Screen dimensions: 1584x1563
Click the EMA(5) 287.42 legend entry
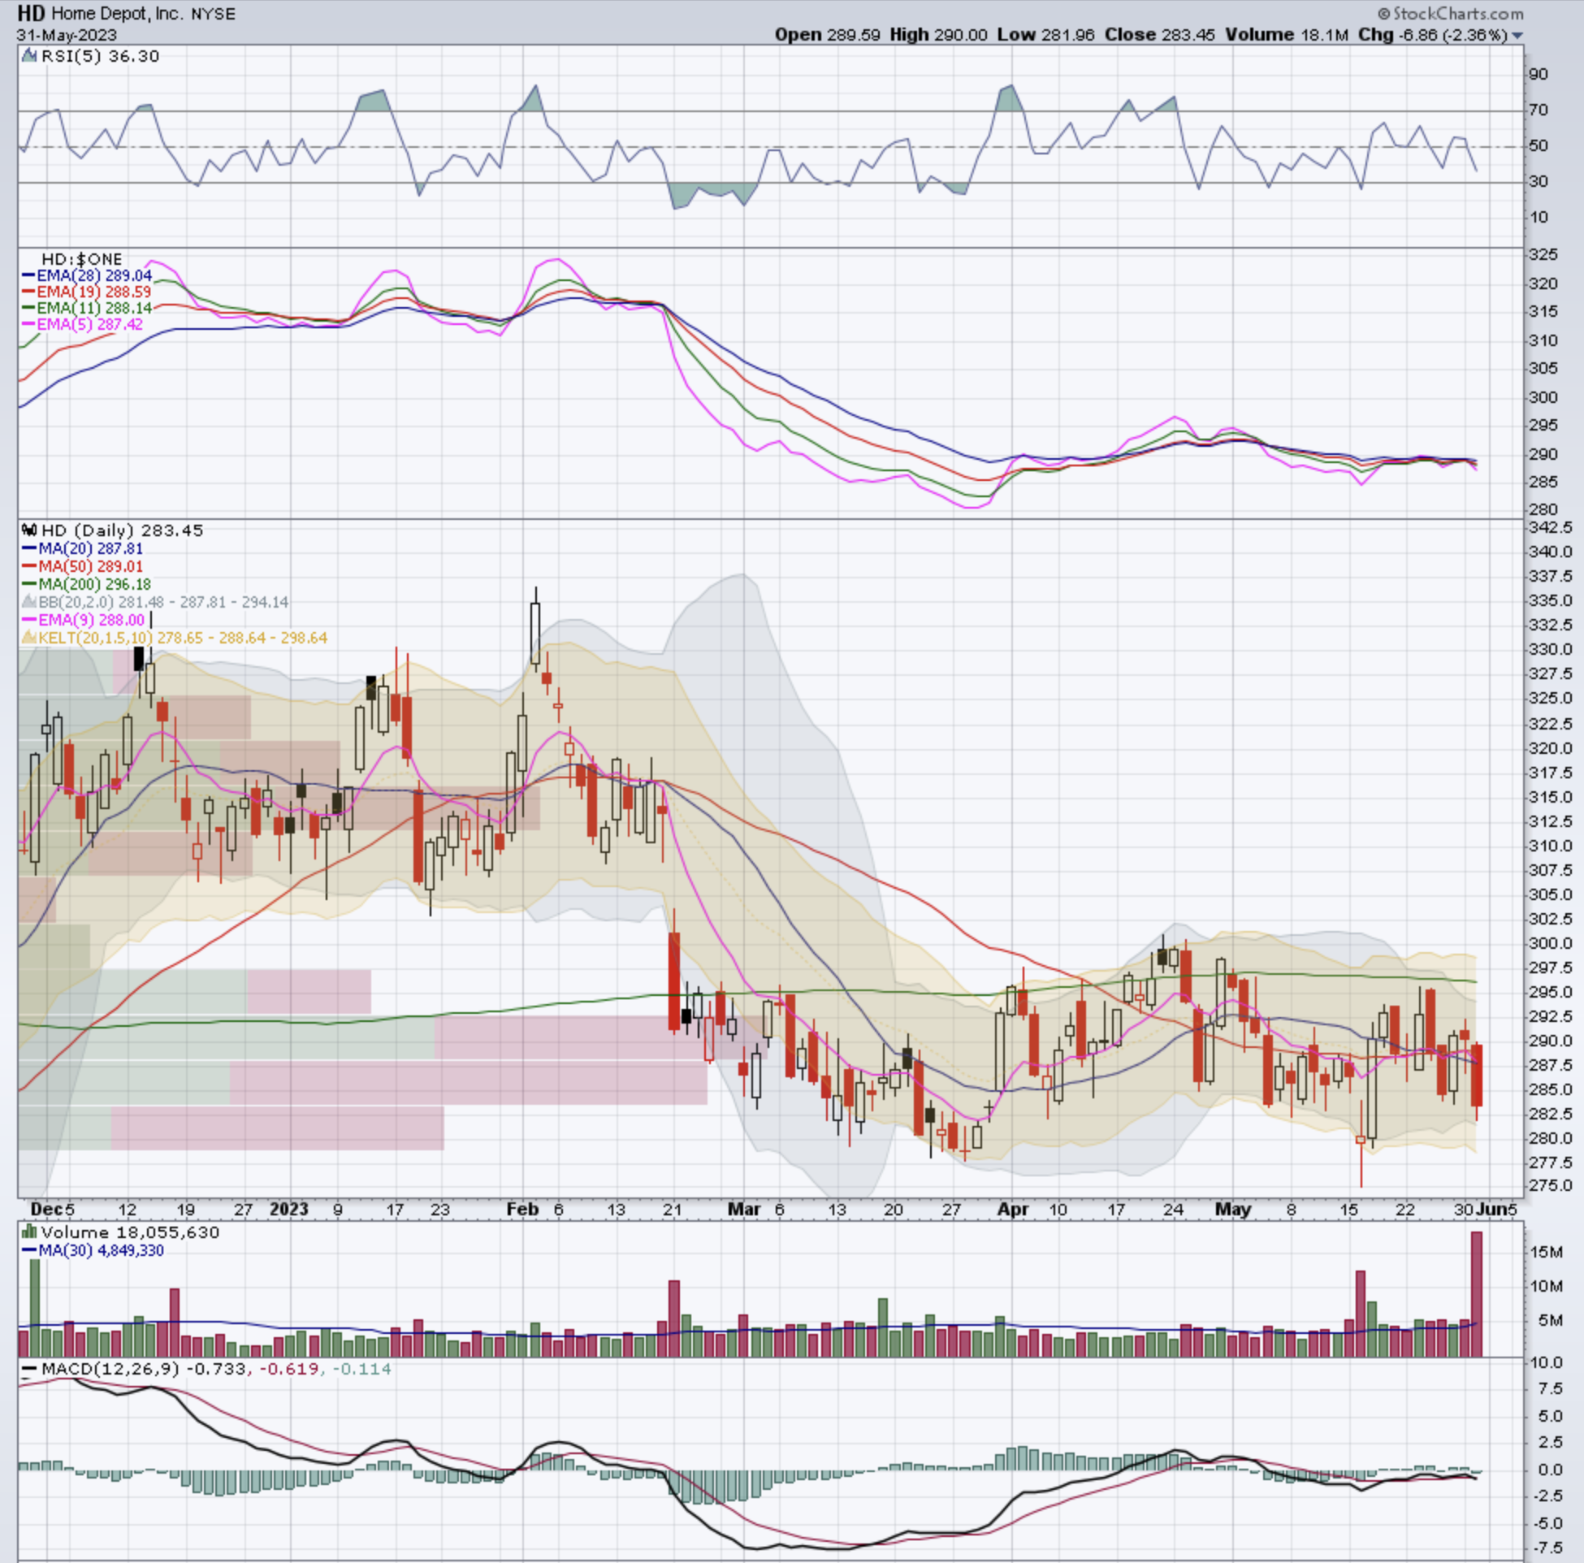tap(89, 325)
